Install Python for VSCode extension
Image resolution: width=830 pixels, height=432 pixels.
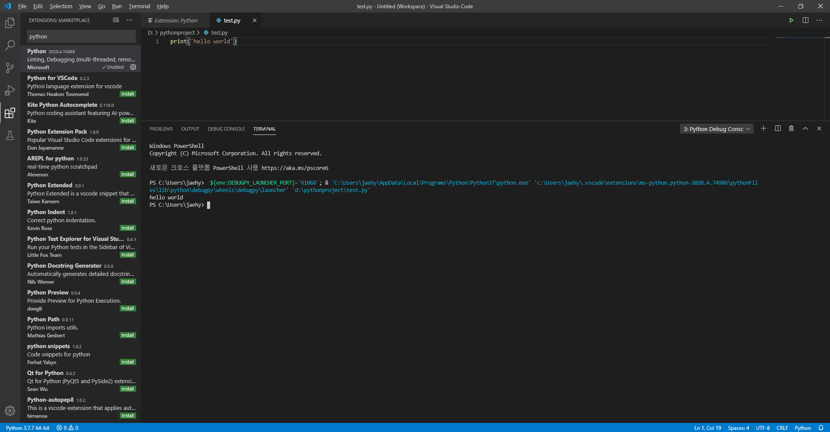128,94
